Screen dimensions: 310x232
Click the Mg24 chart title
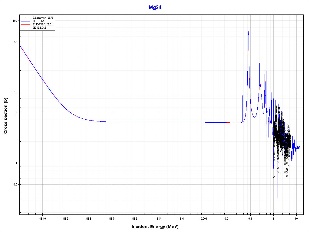coord(155,8)
